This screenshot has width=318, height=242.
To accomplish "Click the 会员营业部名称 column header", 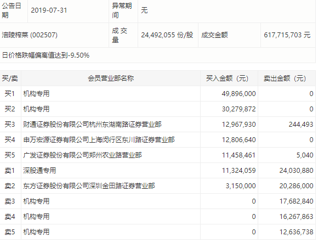I will tap(111, 78).
